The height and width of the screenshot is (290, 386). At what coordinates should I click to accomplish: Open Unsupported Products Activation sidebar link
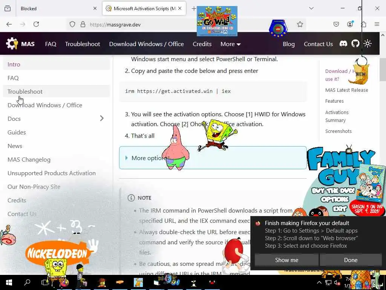point(57,173)
